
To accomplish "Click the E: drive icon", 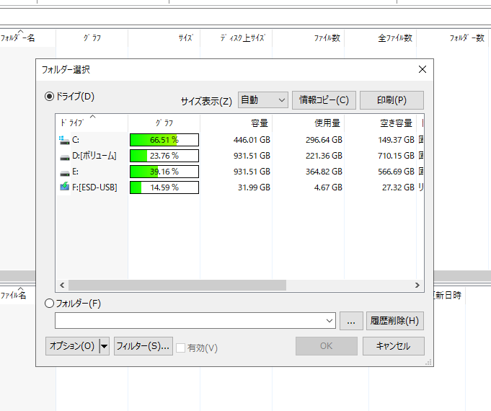I will (x=65, y=172).
